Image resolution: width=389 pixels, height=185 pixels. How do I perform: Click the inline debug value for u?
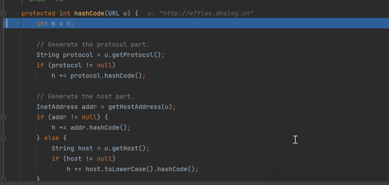pyautogui.click(x=201, y=13)
